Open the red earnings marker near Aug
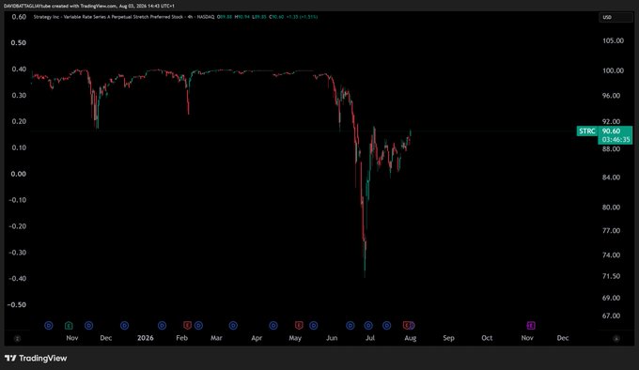 (406, 325)
